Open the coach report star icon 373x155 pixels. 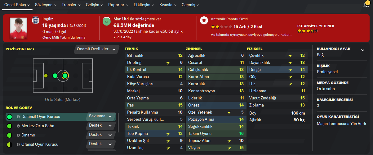click(204, 21)
